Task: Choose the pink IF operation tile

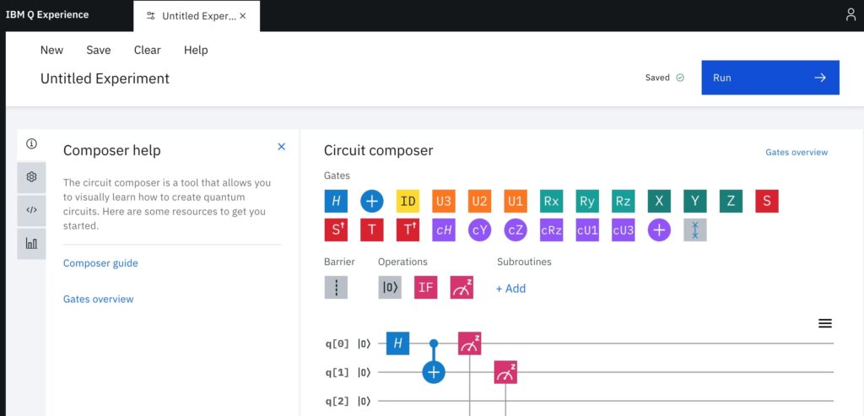Action: pos(426,287)
